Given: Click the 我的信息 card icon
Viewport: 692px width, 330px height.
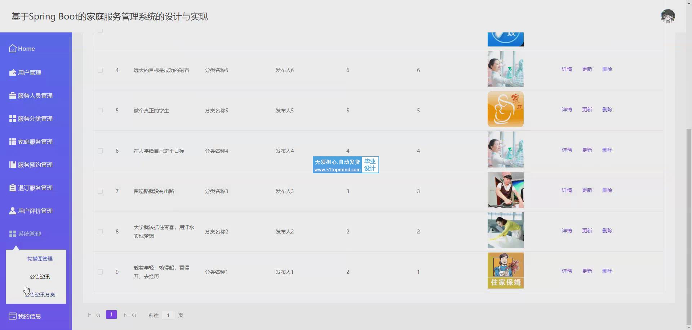Looking at the screenshot, I should click(x=13, y=316).
